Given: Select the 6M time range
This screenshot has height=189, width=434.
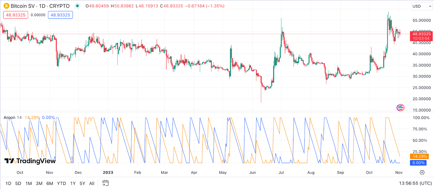Looking at the screenshot, I should (x=50, y=183).
